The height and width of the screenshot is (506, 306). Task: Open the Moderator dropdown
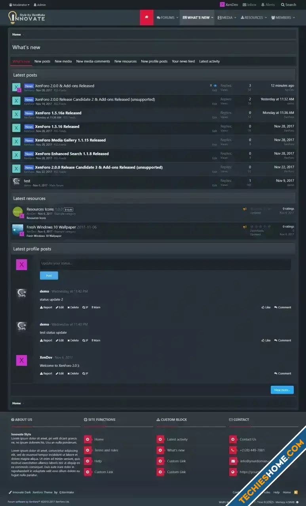pos(19,5)
